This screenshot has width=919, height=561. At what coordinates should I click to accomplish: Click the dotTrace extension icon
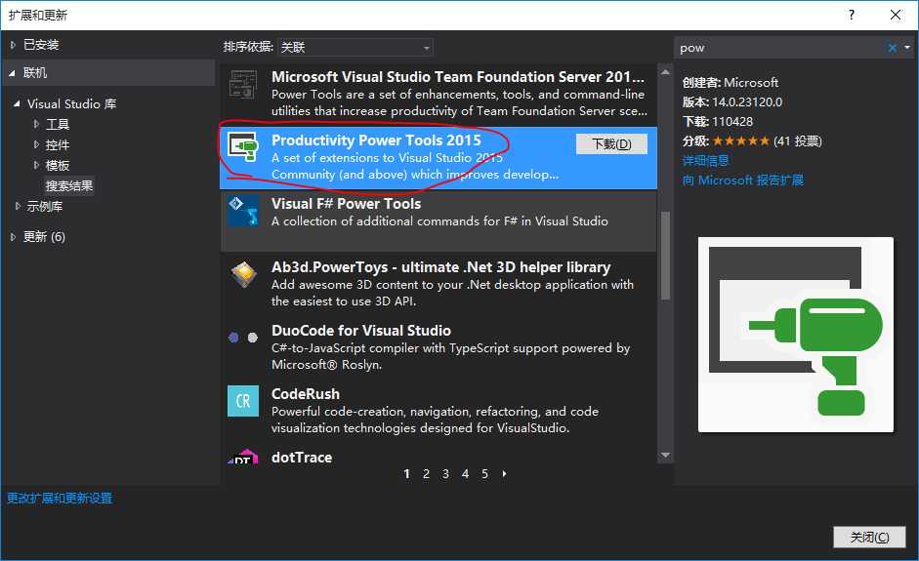click(243, 458)
